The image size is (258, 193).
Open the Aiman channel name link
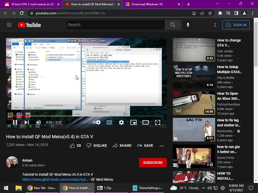coord(27,160)
